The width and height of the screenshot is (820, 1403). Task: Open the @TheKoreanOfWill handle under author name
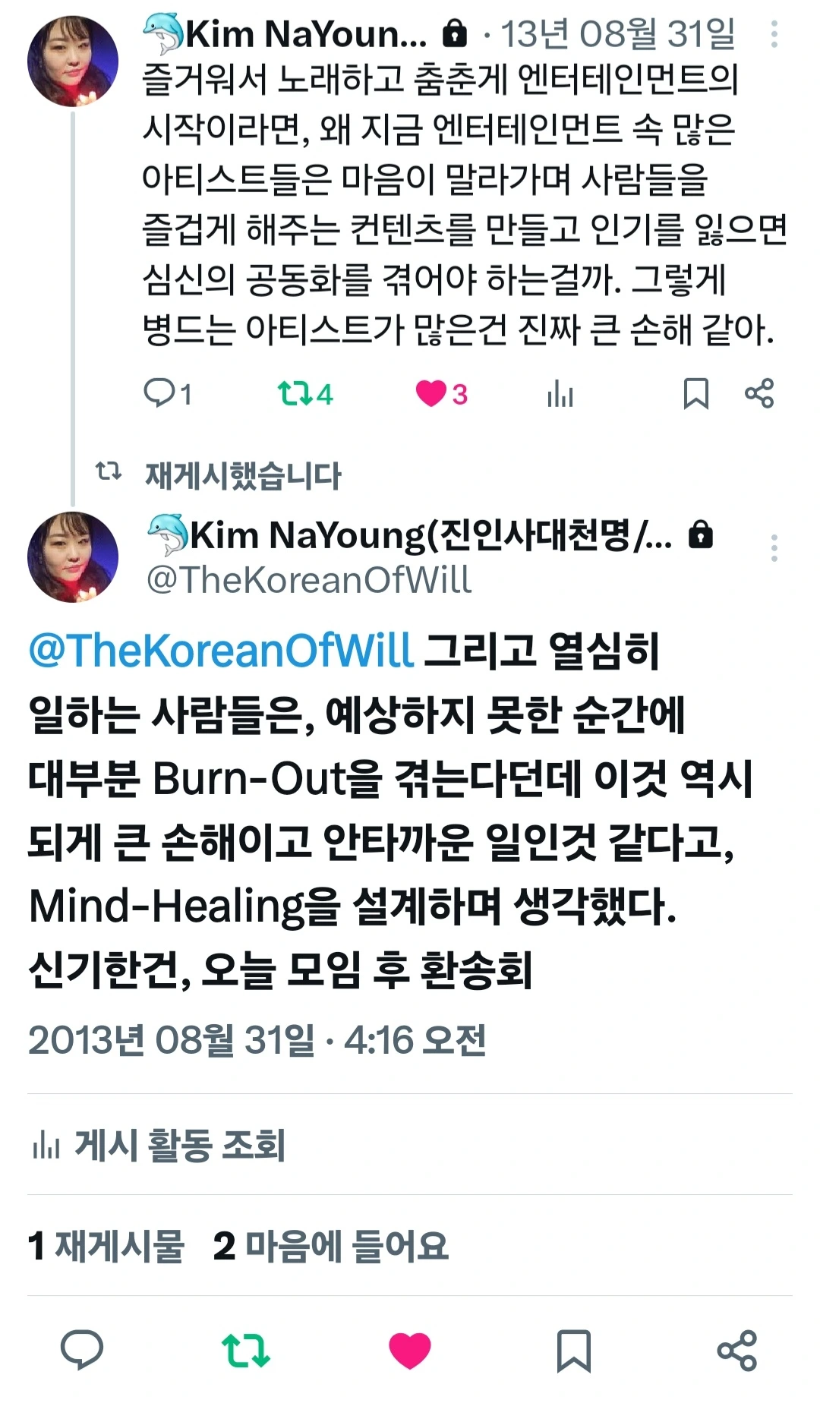tap(309, 580)
